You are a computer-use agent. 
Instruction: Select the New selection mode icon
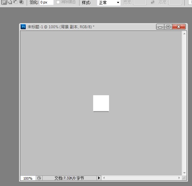[4, 2]
